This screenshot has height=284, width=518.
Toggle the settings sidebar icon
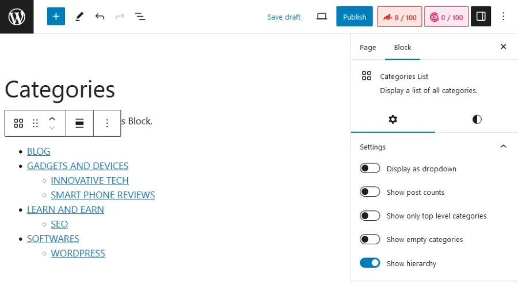coord(481,17)
